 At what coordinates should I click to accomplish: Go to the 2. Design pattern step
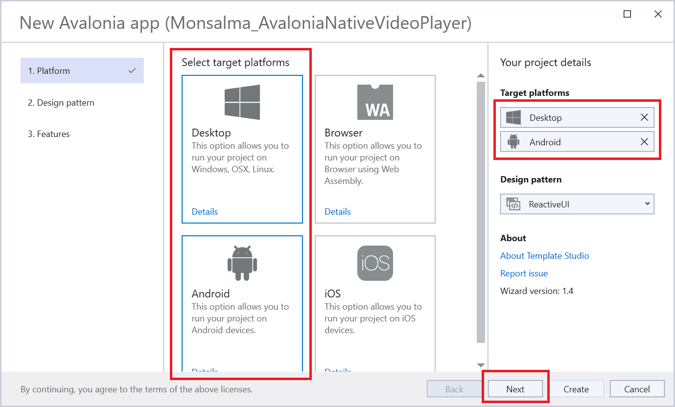pos(61,103)
